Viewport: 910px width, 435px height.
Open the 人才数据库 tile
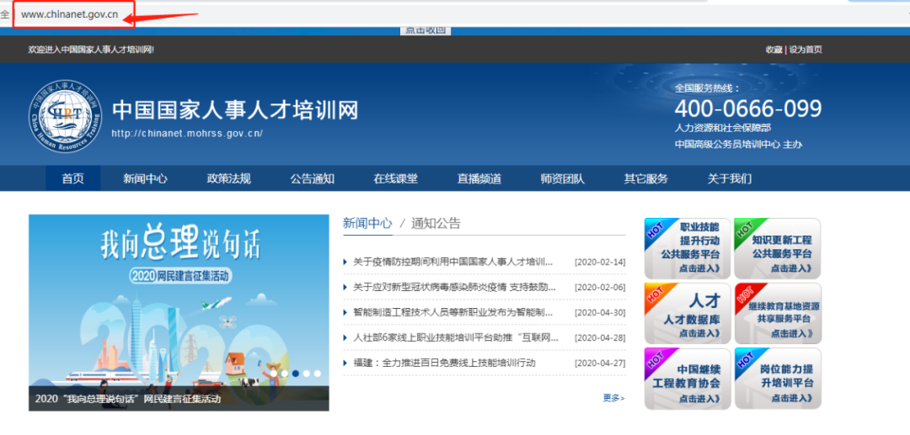pos(686,313)
